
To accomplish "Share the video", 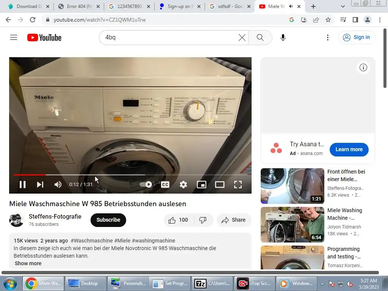I will [x=234, y=220].
